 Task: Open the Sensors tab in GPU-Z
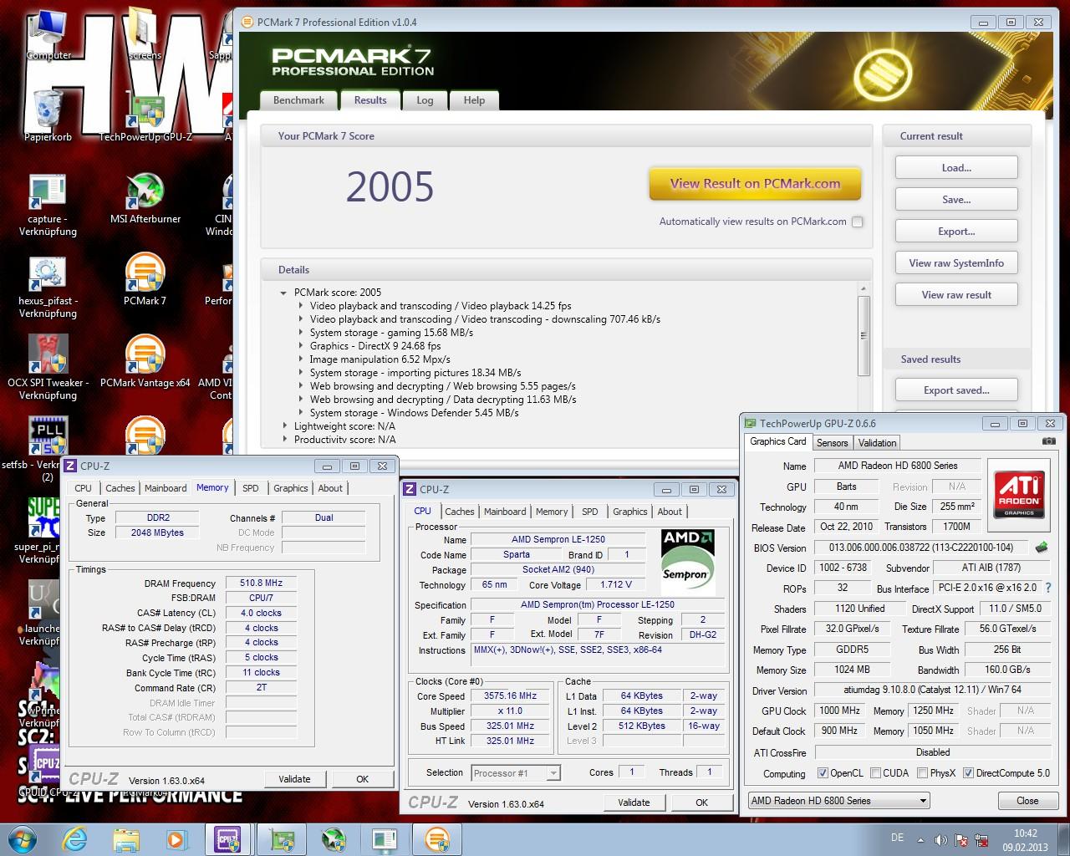pyautogui.click(x=832, y=443)
